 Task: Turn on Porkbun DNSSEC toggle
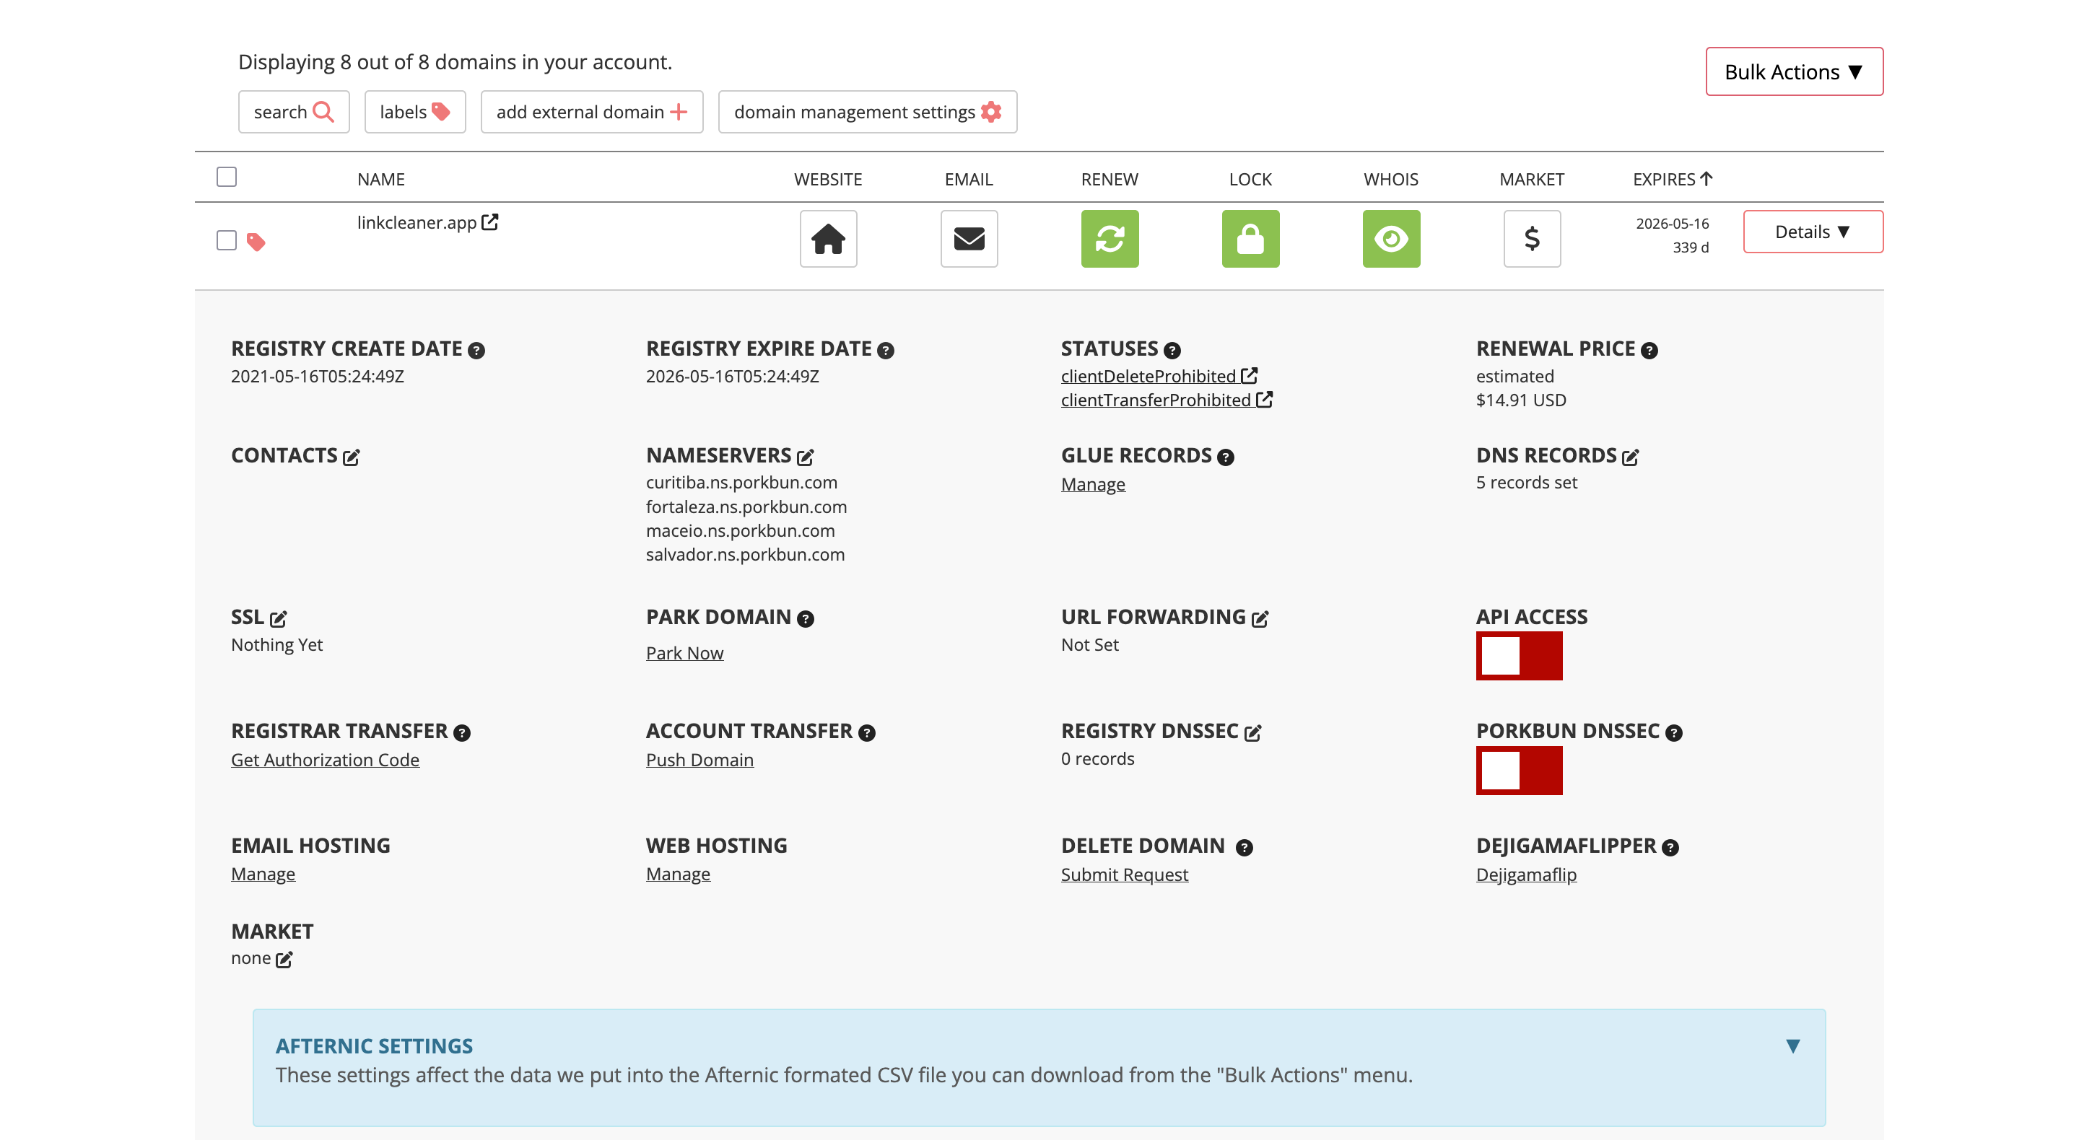tap(1518, 771)
